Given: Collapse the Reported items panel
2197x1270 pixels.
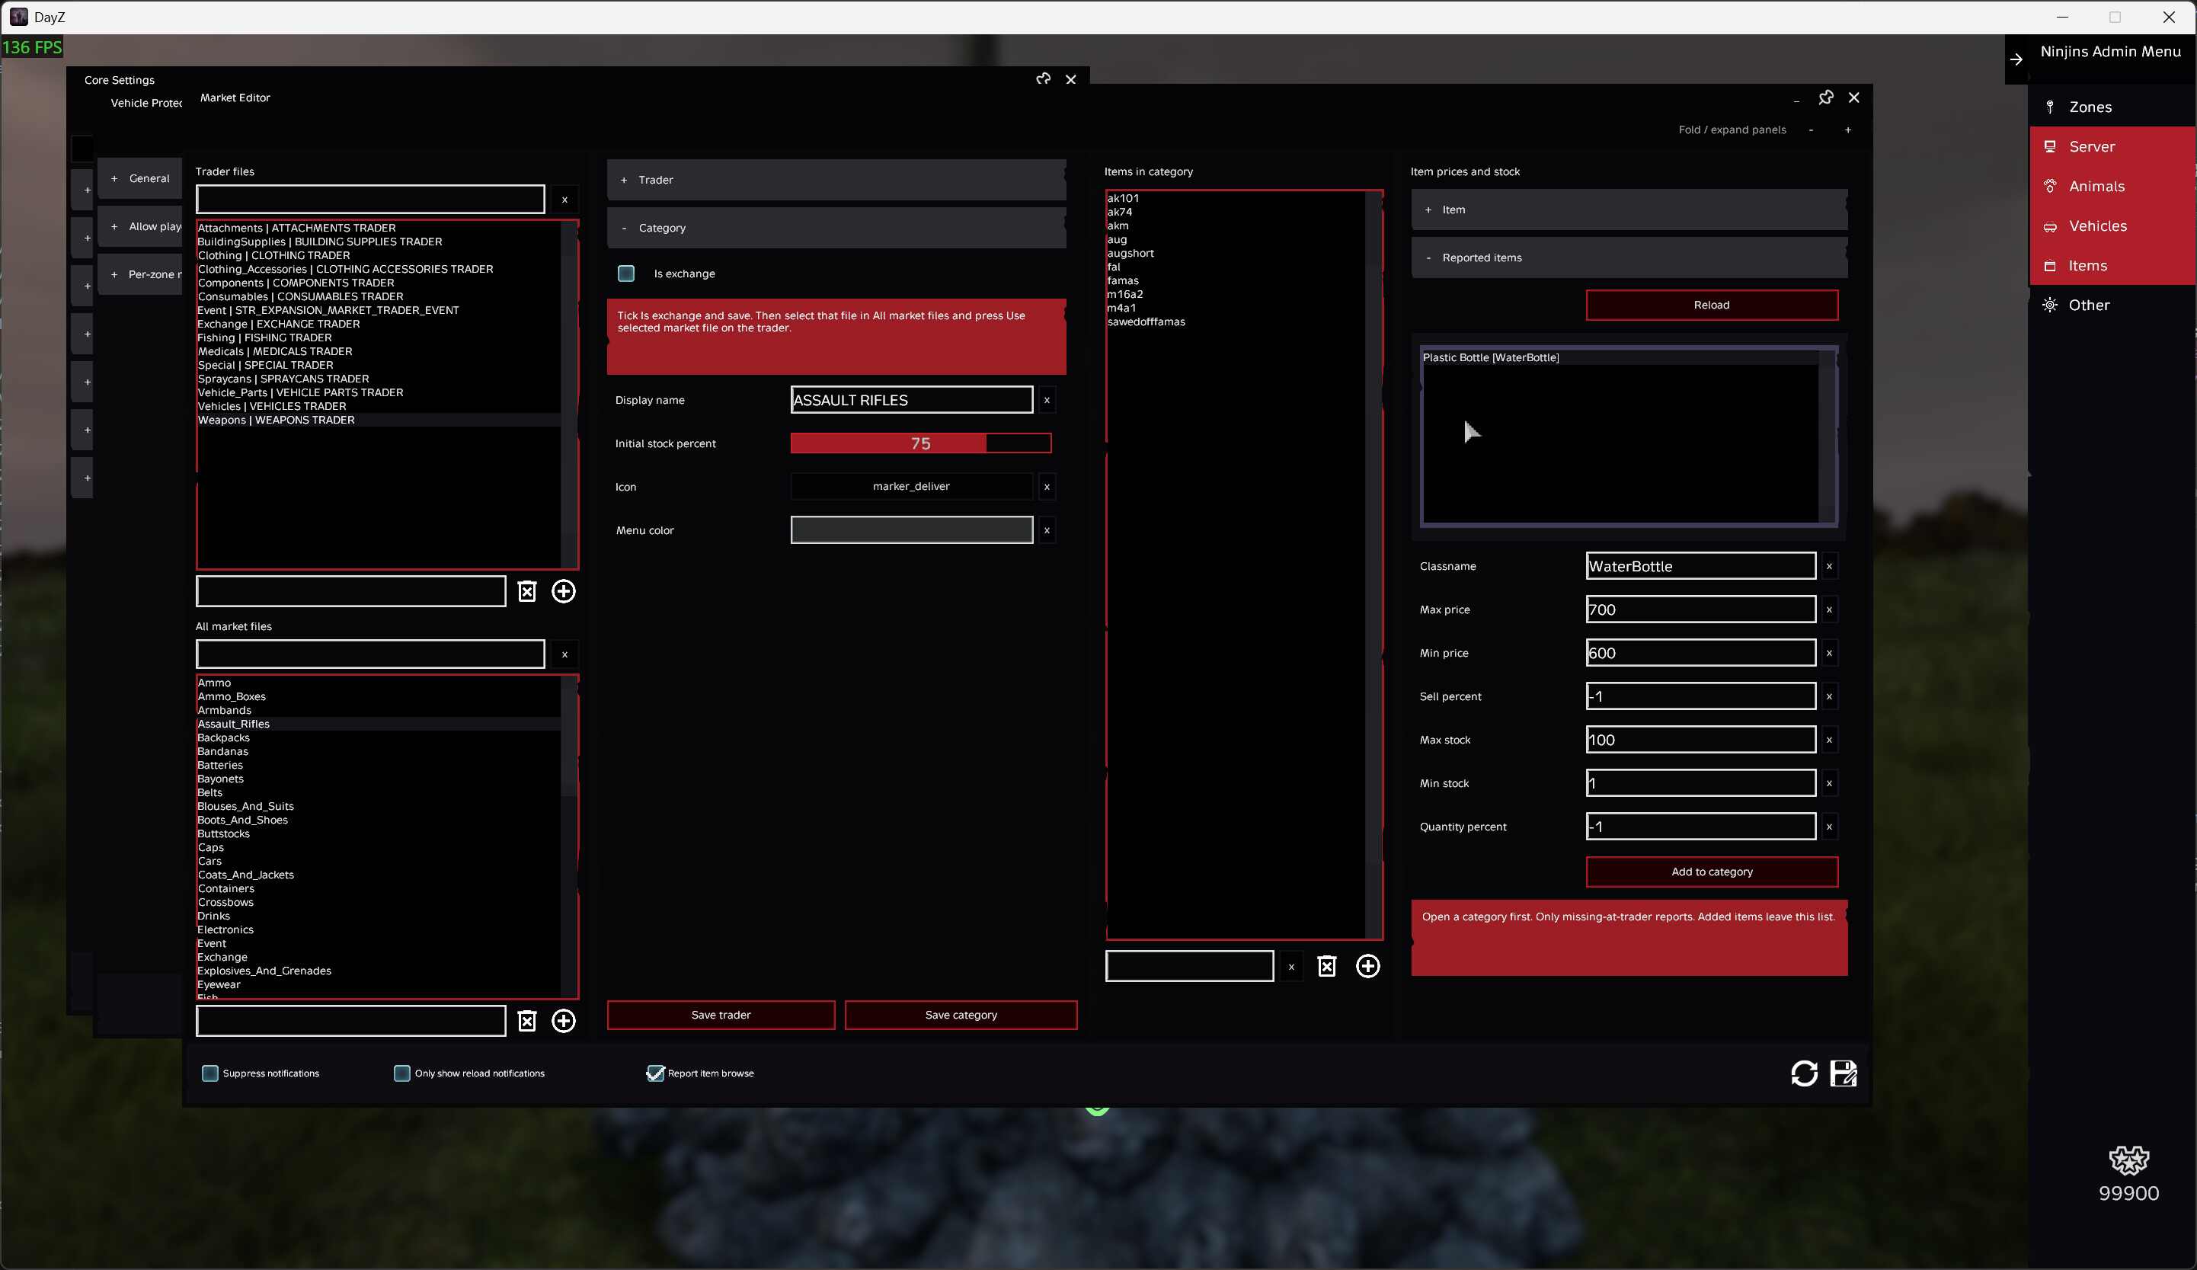Looking at the screenshot, I should click(x=1629, y=258).
